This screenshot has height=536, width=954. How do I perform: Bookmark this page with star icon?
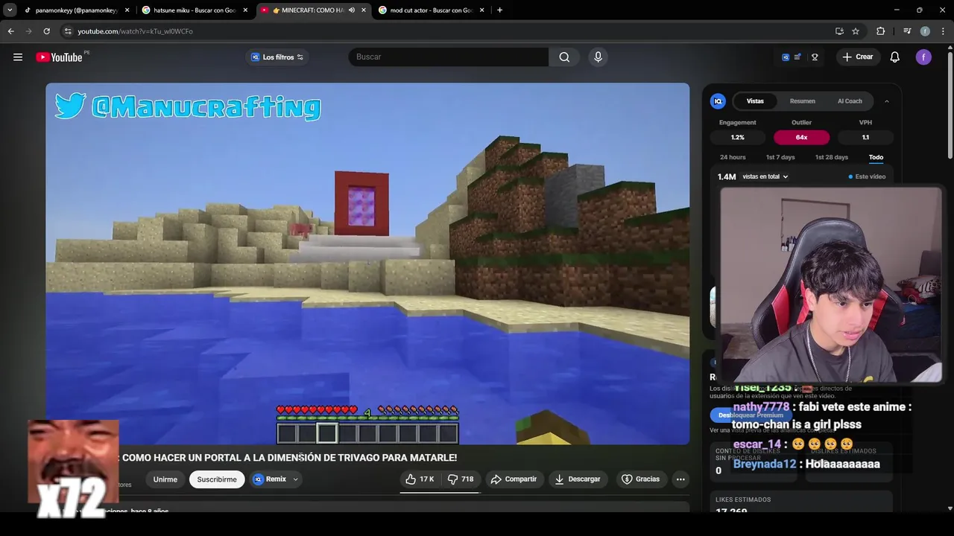pyautogui.click(x=856, y=31)
